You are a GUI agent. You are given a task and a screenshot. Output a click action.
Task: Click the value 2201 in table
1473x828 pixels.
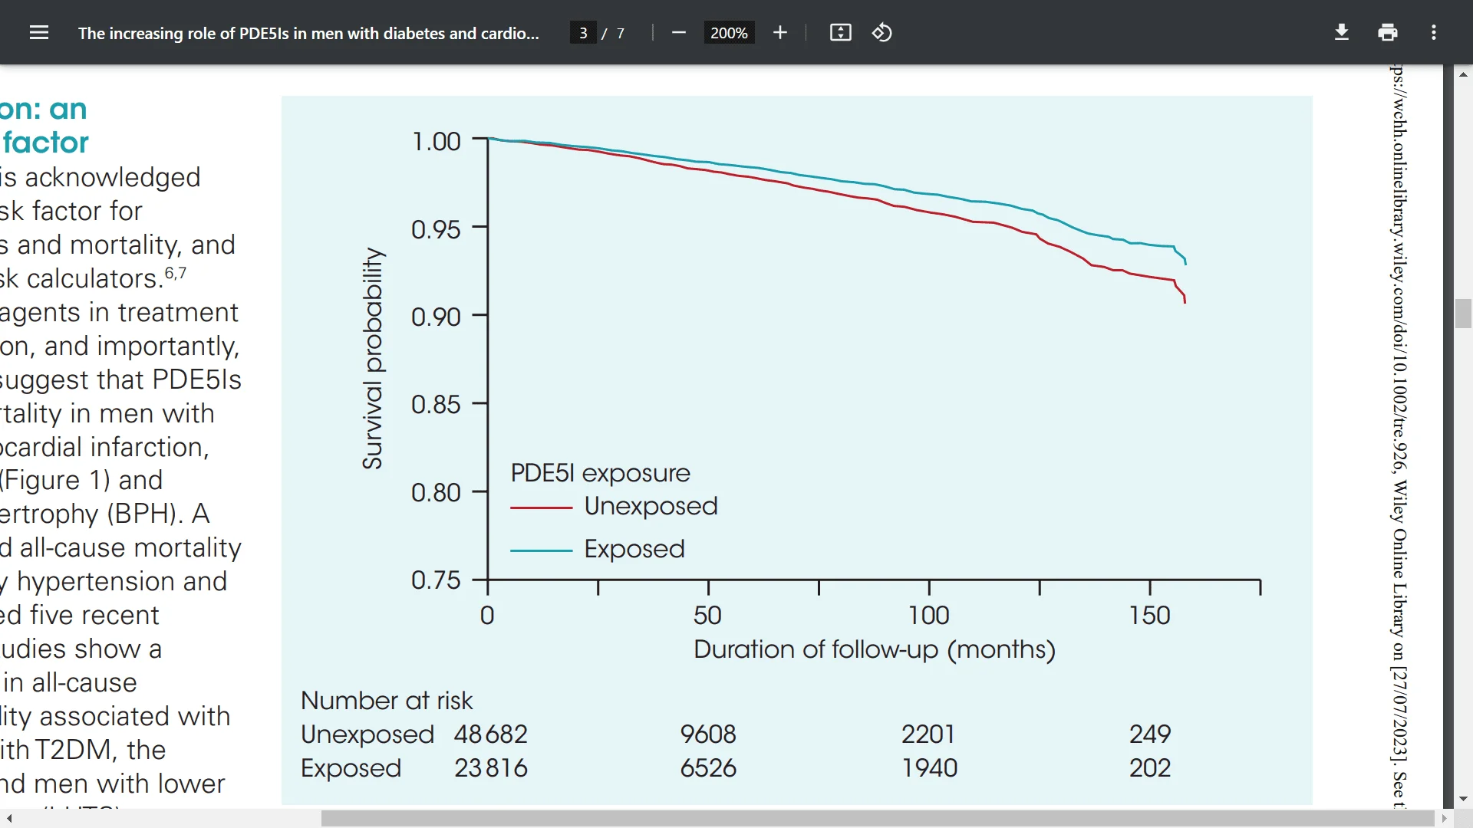[928, 734]
